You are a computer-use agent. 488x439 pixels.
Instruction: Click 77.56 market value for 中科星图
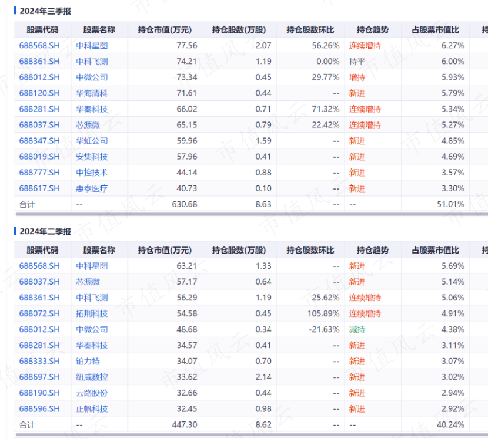187,46
